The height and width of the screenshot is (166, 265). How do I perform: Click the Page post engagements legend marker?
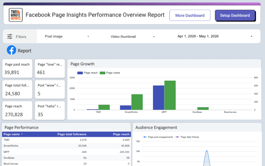pos(145,137)
